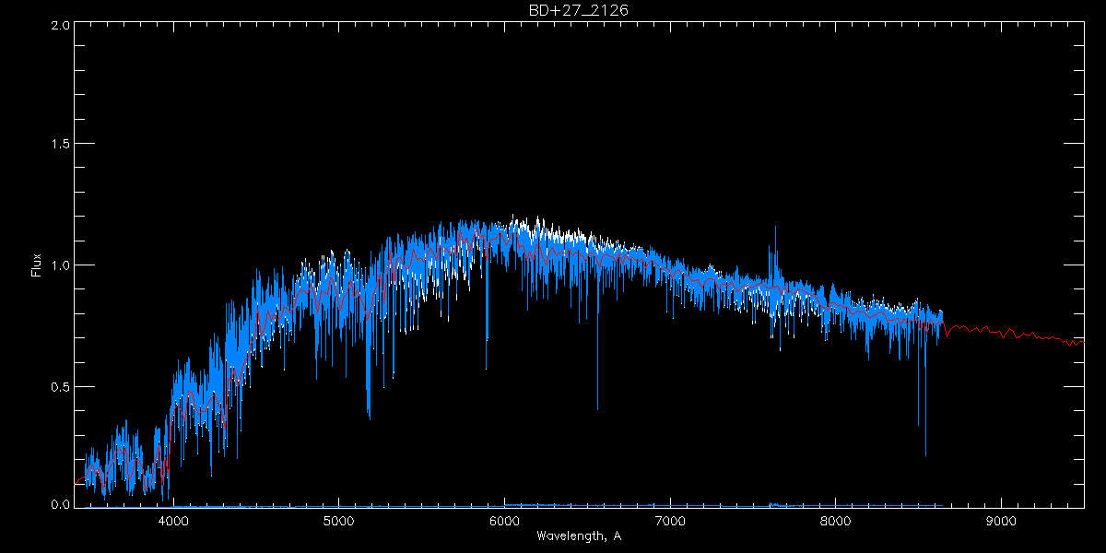Select the 4000 tick label on x-axis
The width and height of the screenshot is (1106, 553).
pyautogui.click(x=173, y=519)
